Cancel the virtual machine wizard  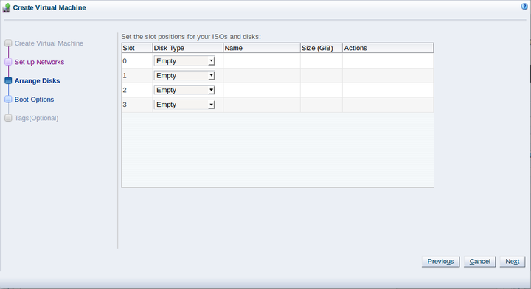480,261
